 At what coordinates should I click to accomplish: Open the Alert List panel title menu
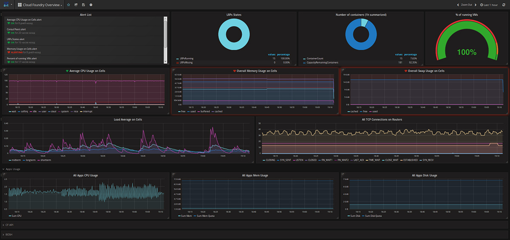[x=85, y=14]
